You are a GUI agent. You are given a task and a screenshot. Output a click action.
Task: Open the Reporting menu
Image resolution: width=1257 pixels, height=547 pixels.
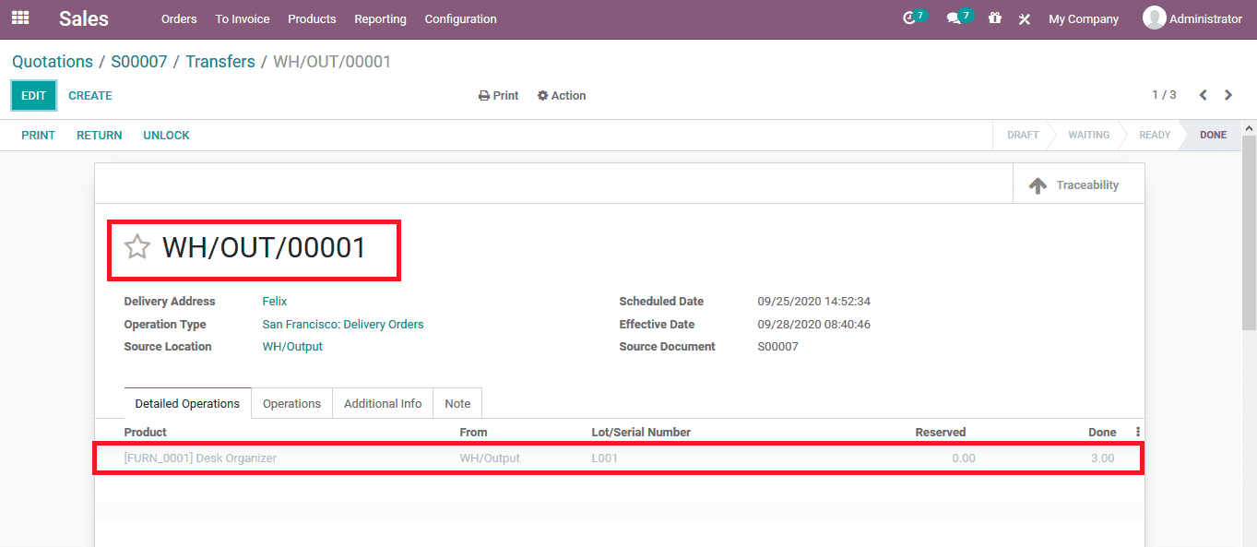380,18
